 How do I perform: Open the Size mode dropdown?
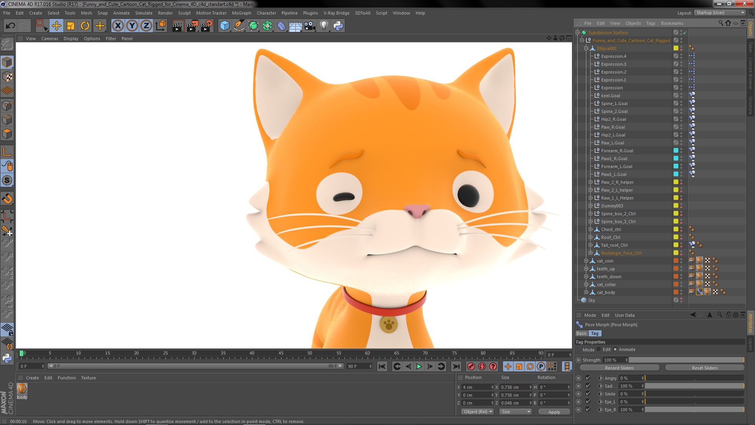pyautogui.click(x=516, y=412)
